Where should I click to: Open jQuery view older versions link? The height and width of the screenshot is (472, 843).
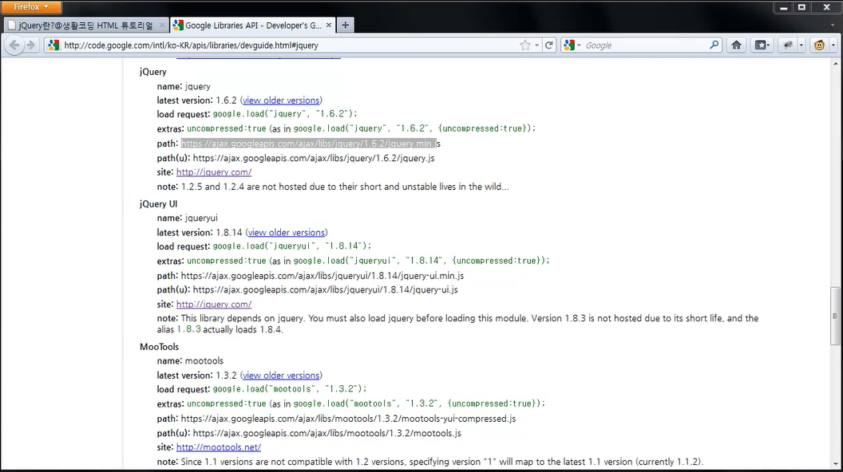click(x=281, y=100)
